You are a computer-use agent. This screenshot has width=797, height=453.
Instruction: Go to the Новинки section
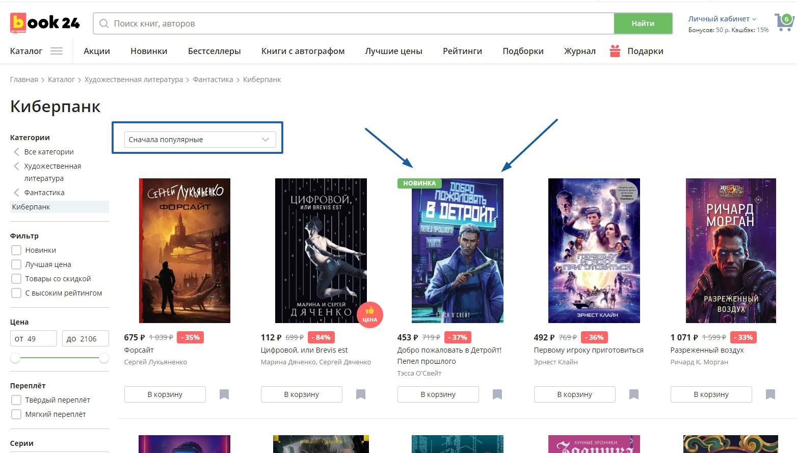(x=149, y=51)
